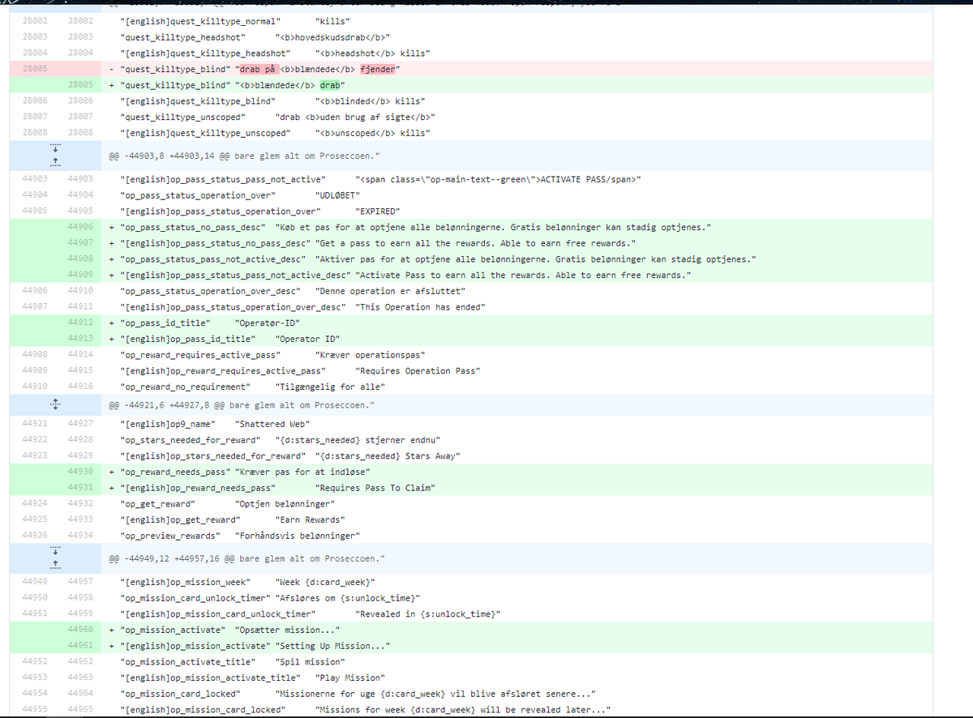The height and width of the screenshot is (718, 973).
Task: Click added line number 44913
Action: pos(80,338)
